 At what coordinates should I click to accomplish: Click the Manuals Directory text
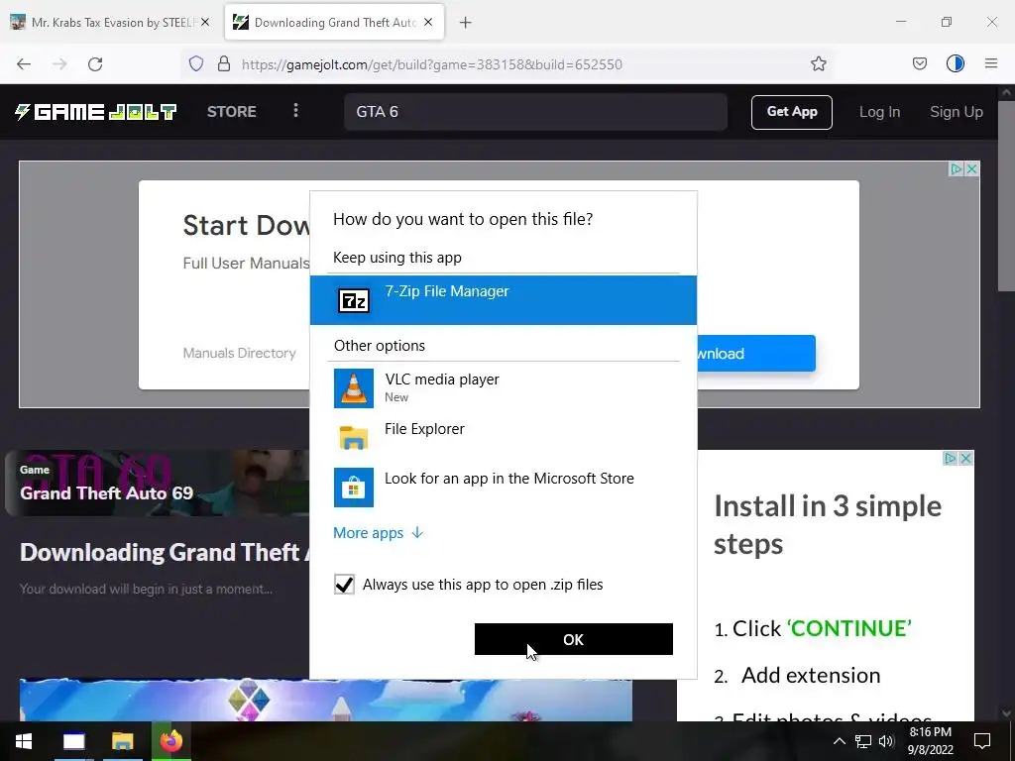coord(239,353)
